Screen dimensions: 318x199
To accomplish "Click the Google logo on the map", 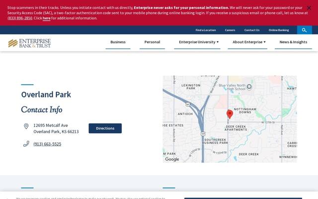I will (x=172, y=159).
